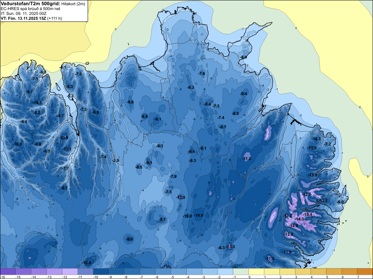Click the legend swatch between -12 and -11
The image size is (373, 279).
(x=70, y=272)
